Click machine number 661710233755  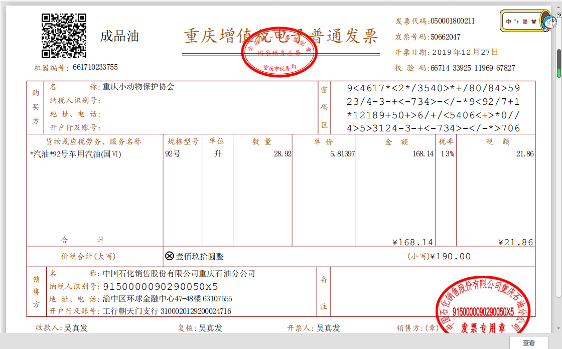coord(95,67)
